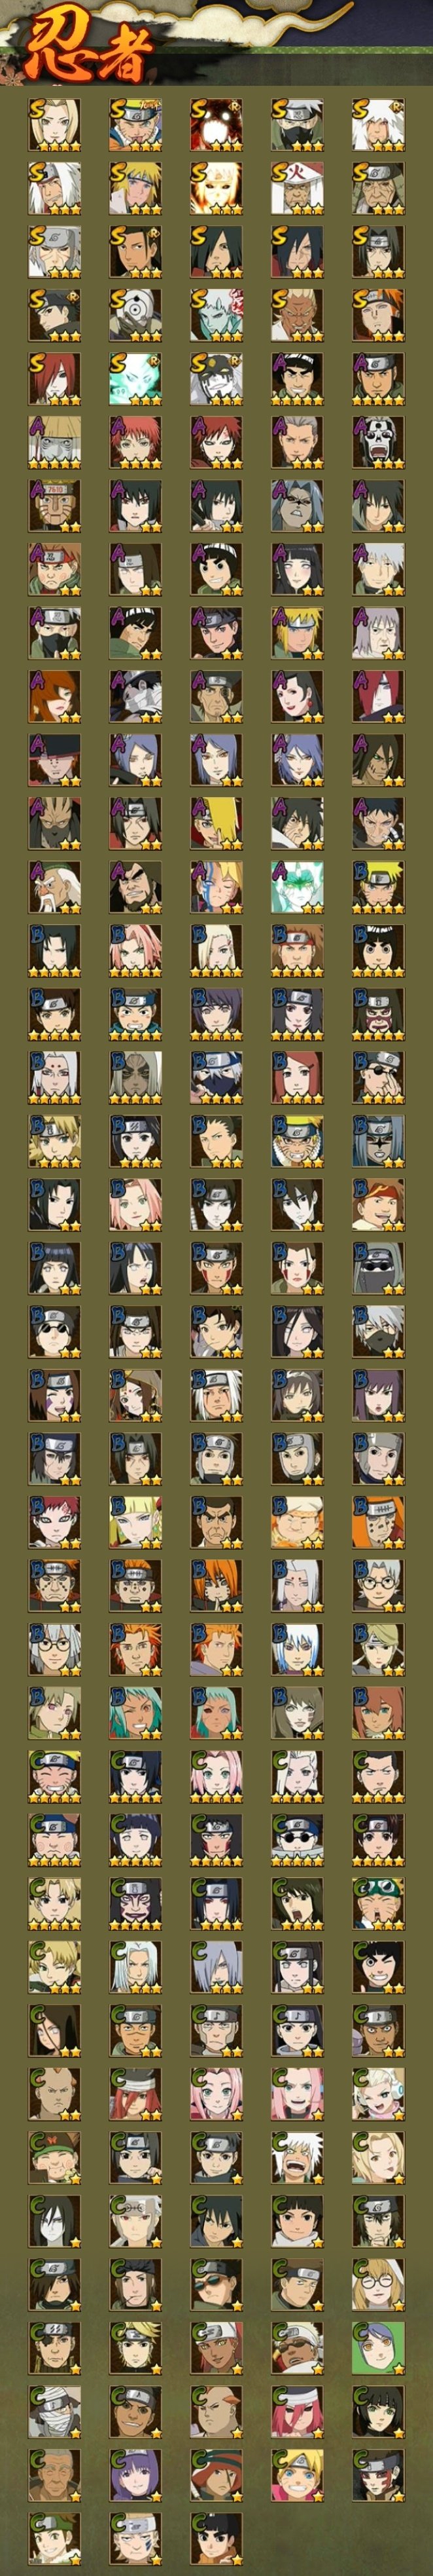
Task: Pick the A-rank skull face-paint ninja
Action: coord(379,442)
